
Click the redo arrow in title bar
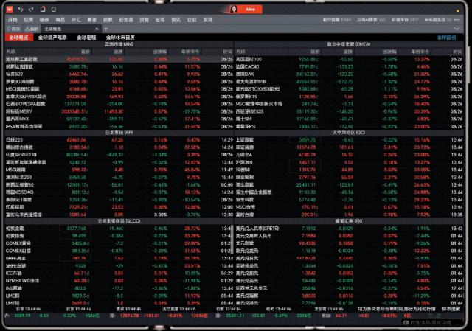[33, 9]
